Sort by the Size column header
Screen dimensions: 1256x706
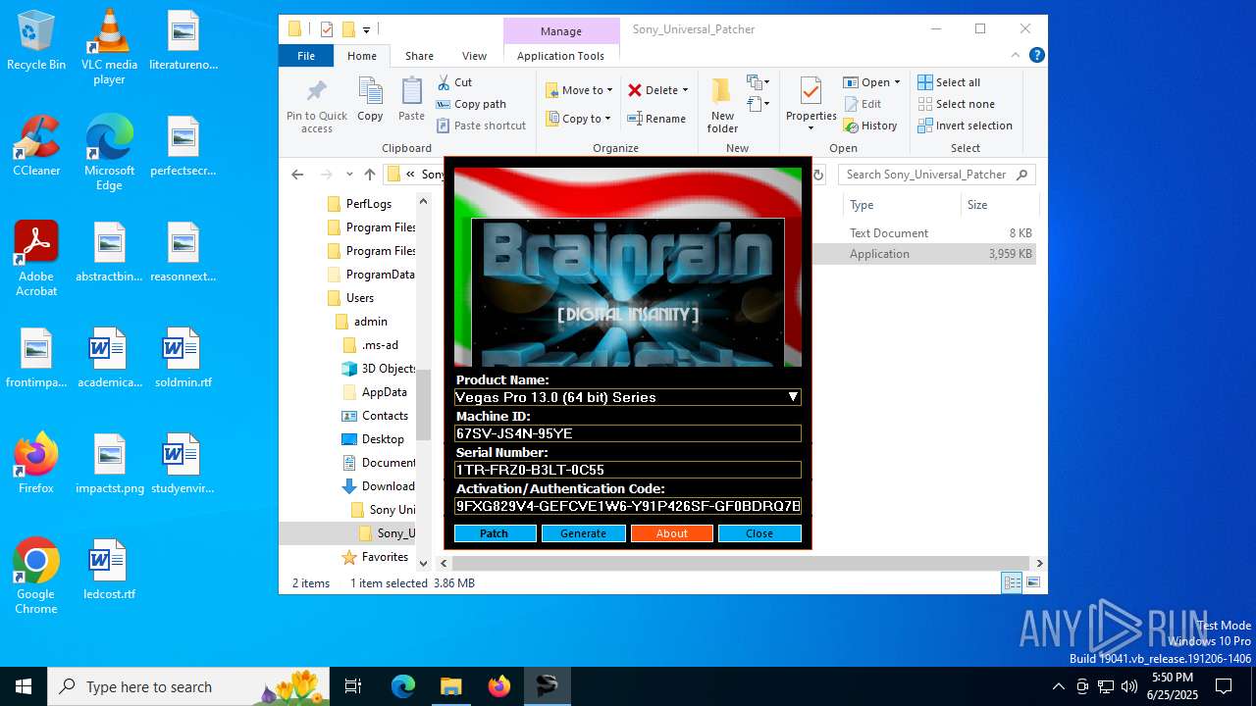click(x=999, y=205)
